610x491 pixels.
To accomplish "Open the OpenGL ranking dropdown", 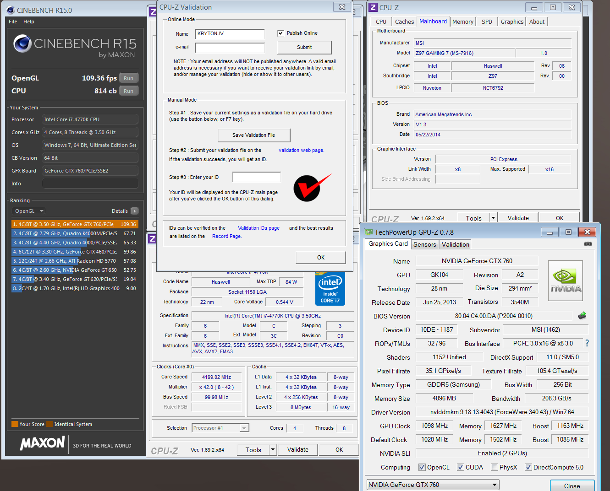I will [x=28, y=211].
